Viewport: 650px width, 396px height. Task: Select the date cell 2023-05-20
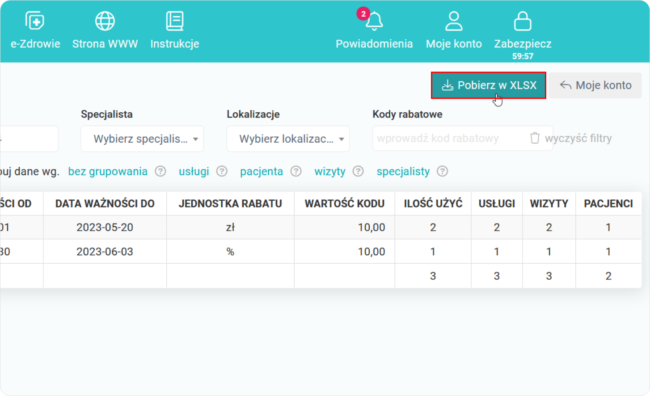[x=105, y=227]
